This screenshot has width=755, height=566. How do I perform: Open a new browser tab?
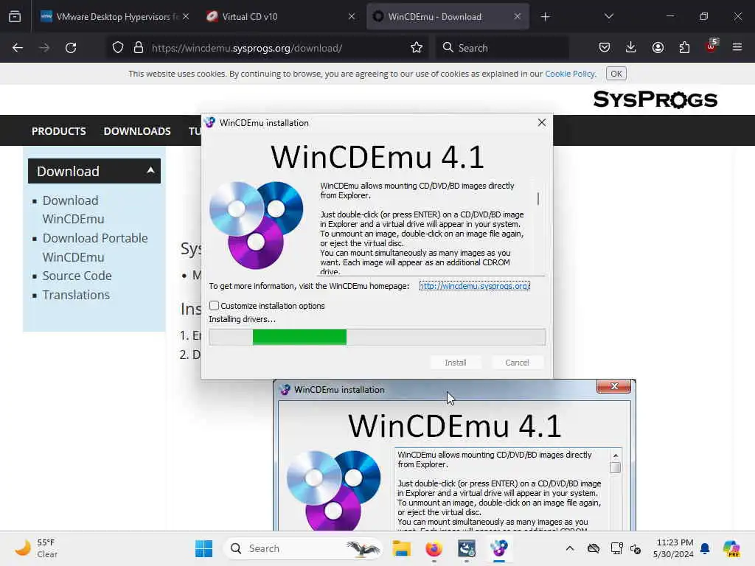(x=545, y=17)
